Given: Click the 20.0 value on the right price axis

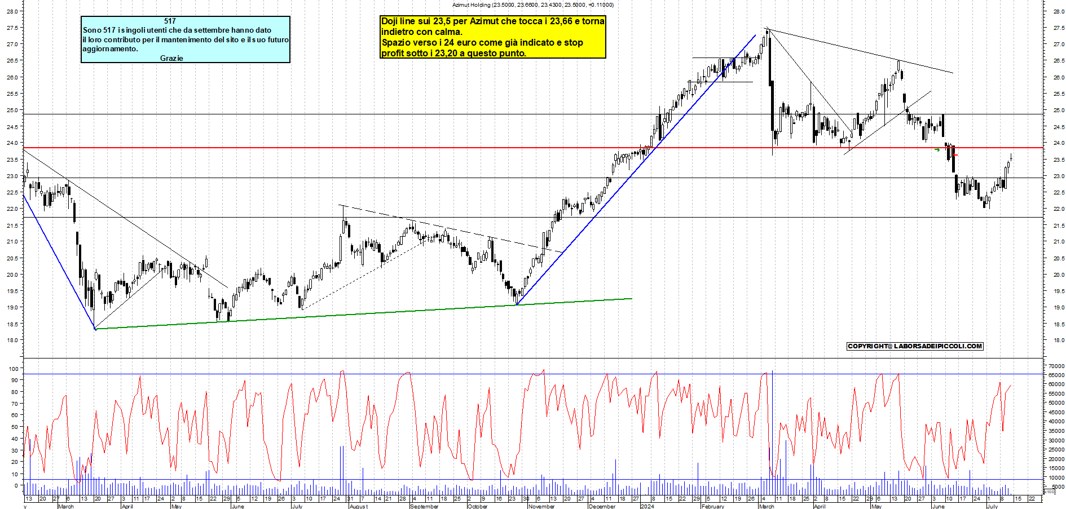Looking at the screenshot, I should (x=1059, y=275).
